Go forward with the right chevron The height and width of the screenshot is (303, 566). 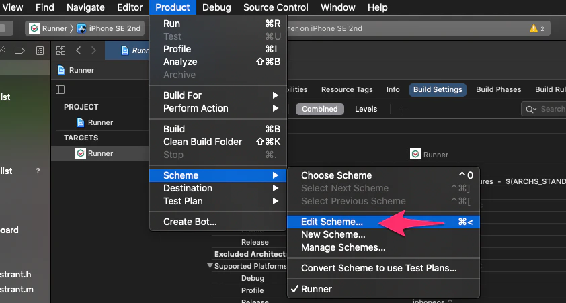(94, 50)
